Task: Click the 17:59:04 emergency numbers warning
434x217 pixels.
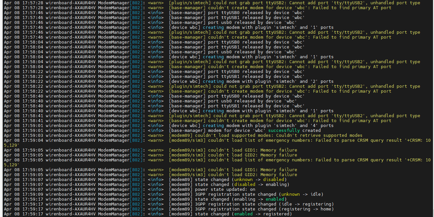Action: (x=299, y=140)
